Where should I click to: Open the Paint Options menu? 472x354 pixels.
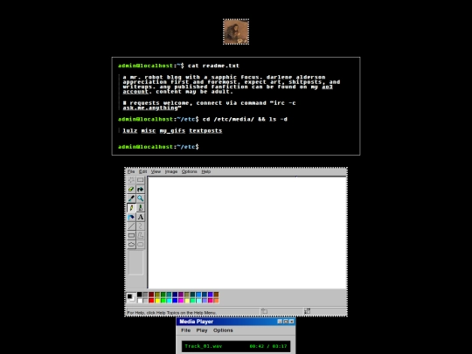pyautogui.click(x=189, y=171)
